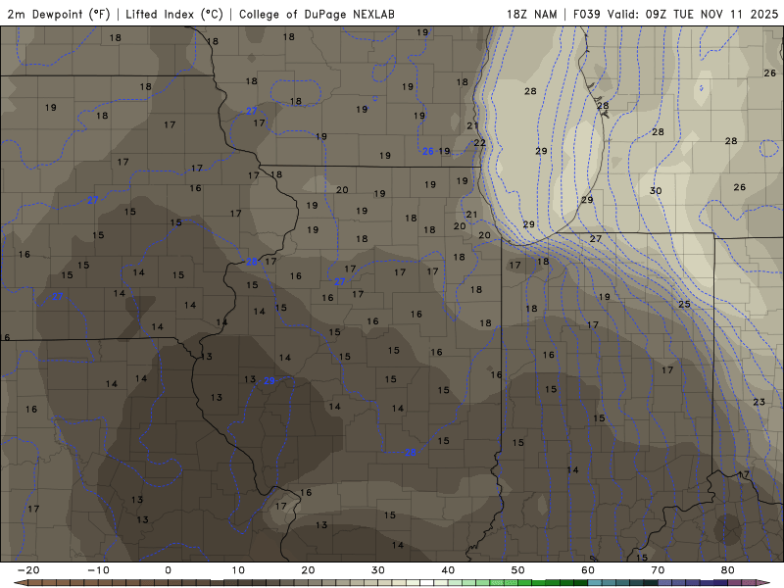Click the black "27" dewpoint value on the map
Image resolution: width=784 pixels, height=588 pixels.
(x=595, y=239)
